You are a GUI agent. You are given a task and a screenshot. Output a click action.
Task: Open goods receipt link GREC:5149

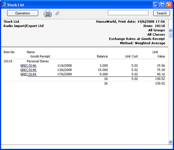click(28, 74)
